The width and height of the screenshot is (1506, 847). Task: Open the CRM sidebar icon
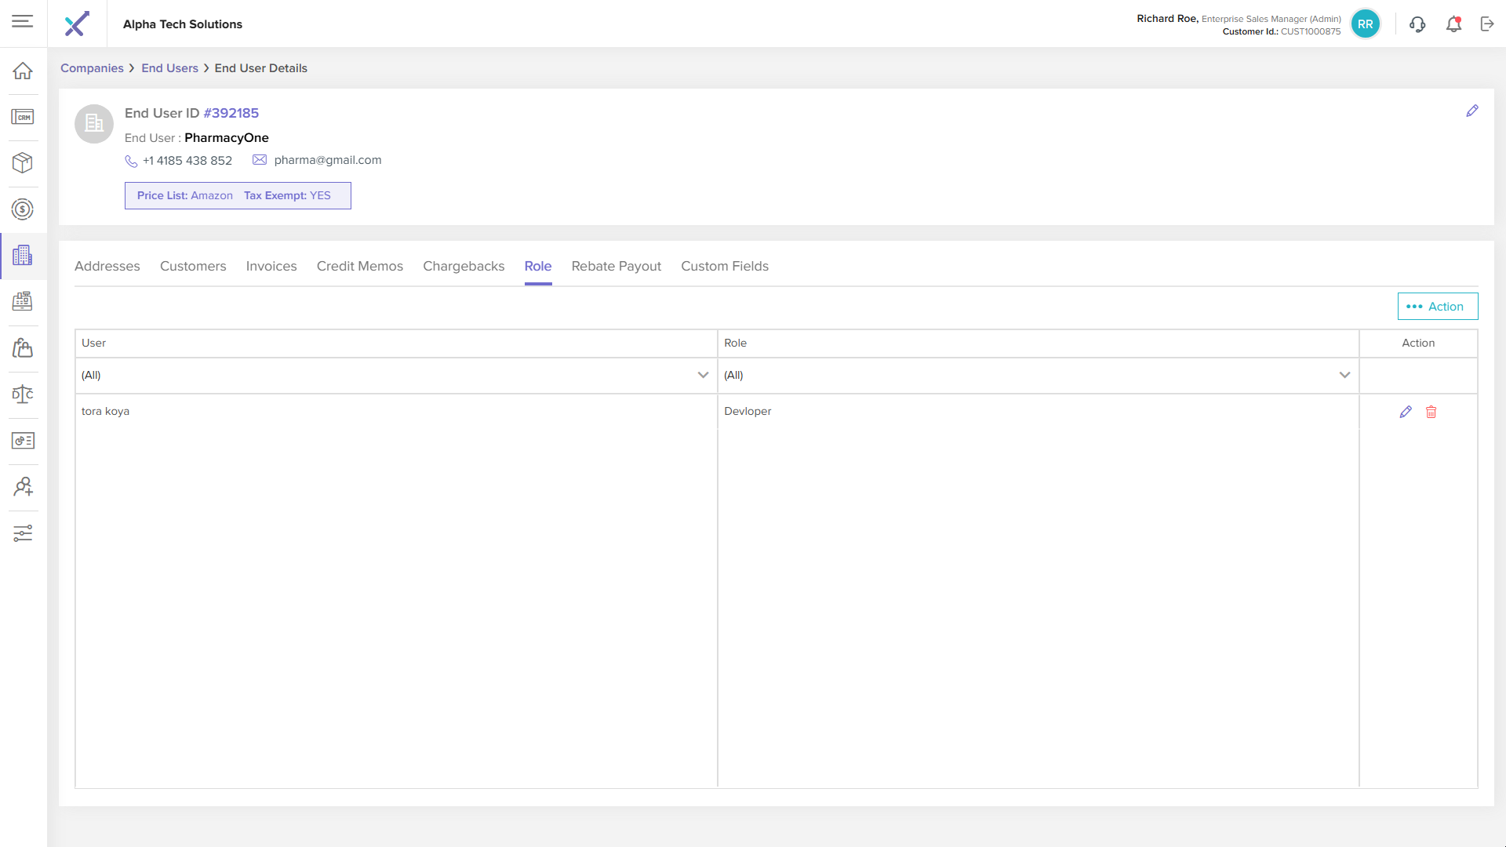point(23,117)
